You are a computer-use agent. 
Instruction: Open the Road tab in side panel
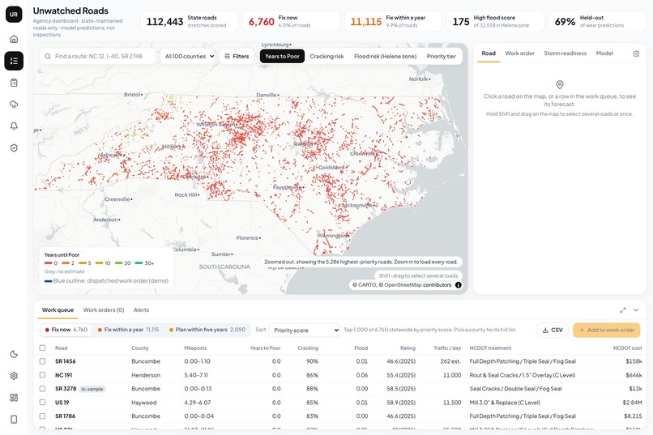click(x=489, y=53)
